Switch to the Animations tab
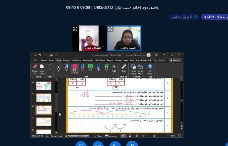The image size is (228, 146). [x=88, y=60]
